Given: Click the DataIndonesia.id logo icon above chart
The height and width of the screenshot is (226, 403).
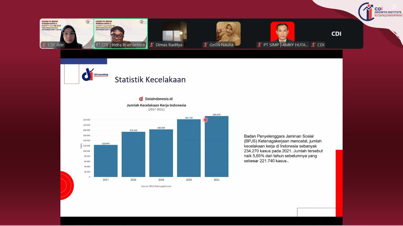Looking at the screenshot, I should (x=141, y=99).
